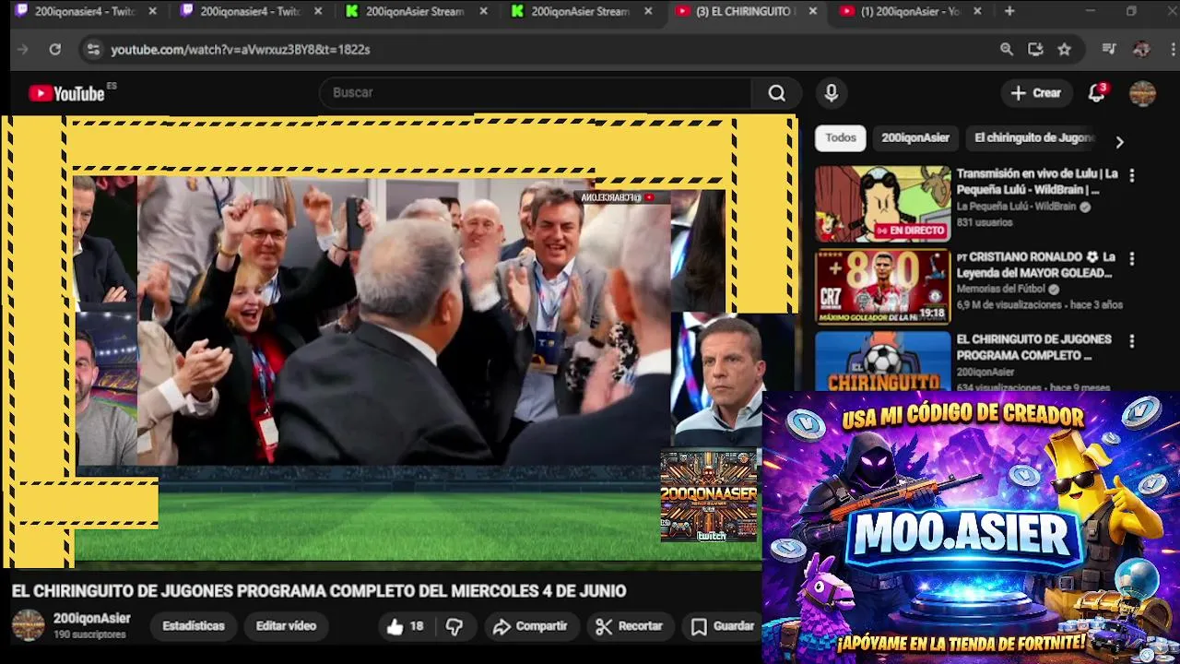1180x664 pixels.
Task: Click the browser address bar URL
Action: pos(241,50)
